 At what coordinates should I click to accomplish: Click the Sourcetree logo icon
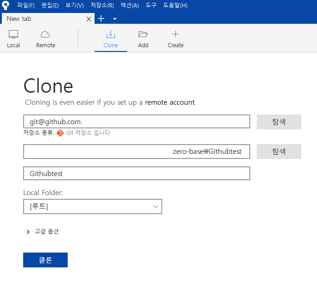(x=6, y=5)
